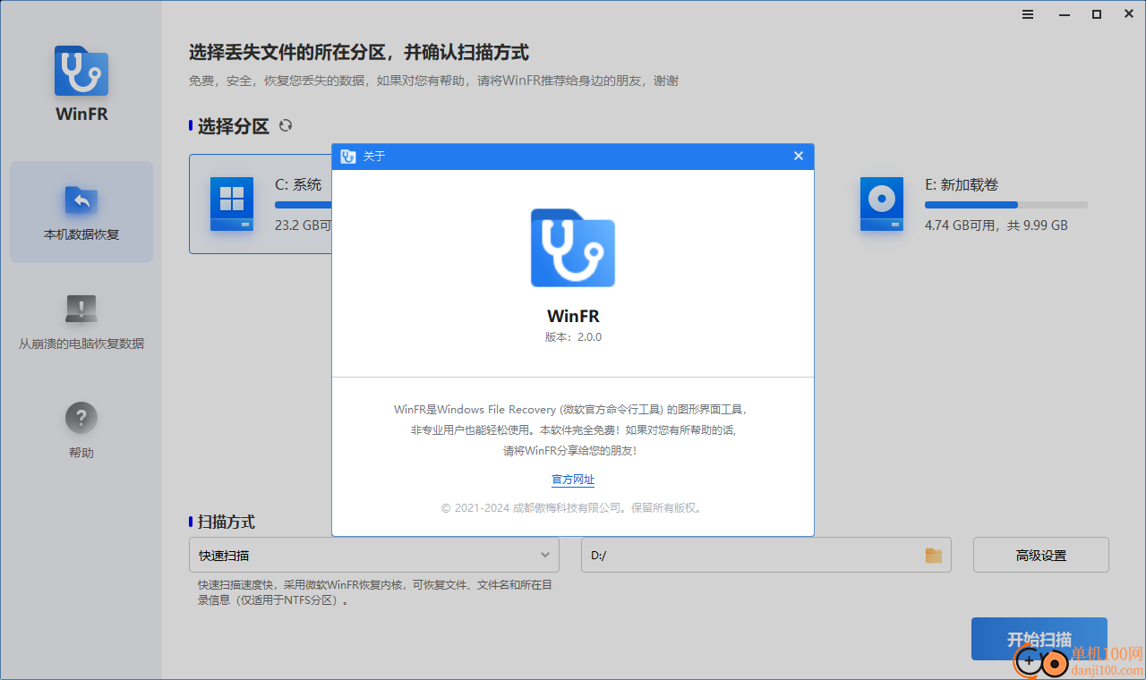Screen dimensions: 1146x680
Task: Minimize the WinFR window
Action: (x=1063, y=14)
